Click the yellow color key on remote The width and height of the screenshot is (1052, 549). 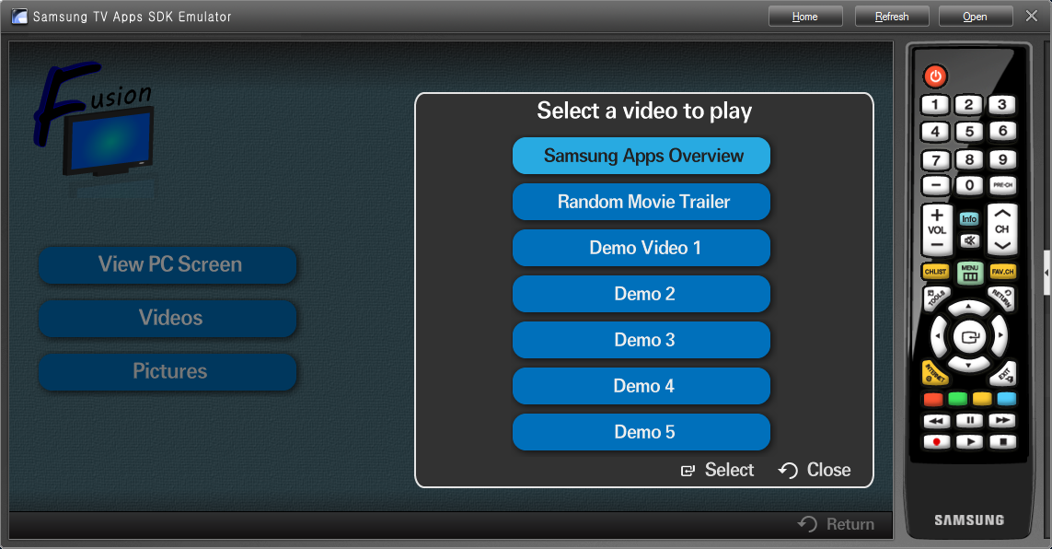[x=982, y=400]
